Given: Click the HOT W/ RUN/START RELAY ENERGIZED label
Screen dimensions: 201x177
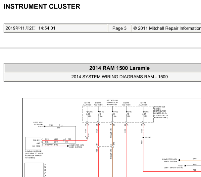Looking at the screenshot, I should pyautogui.click(x=112, y=102).
